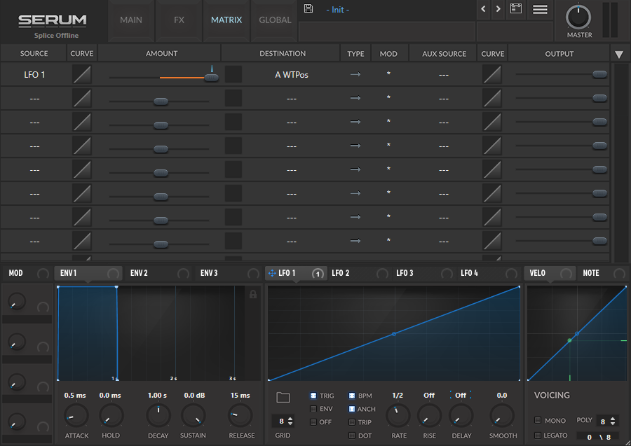
Task: Click the 1/2 rate value
Action: [398, 396]
